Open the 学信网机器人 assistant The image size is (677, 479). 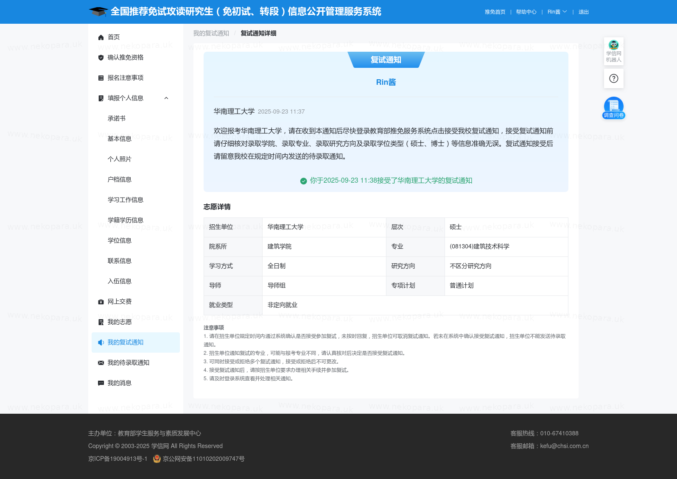(613, 51)
